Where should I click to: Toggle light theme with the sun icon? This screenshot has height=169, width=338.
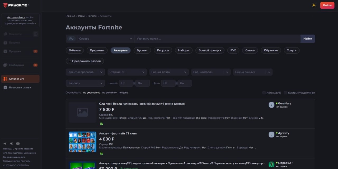pyautogui.click(x=314, y=5)
